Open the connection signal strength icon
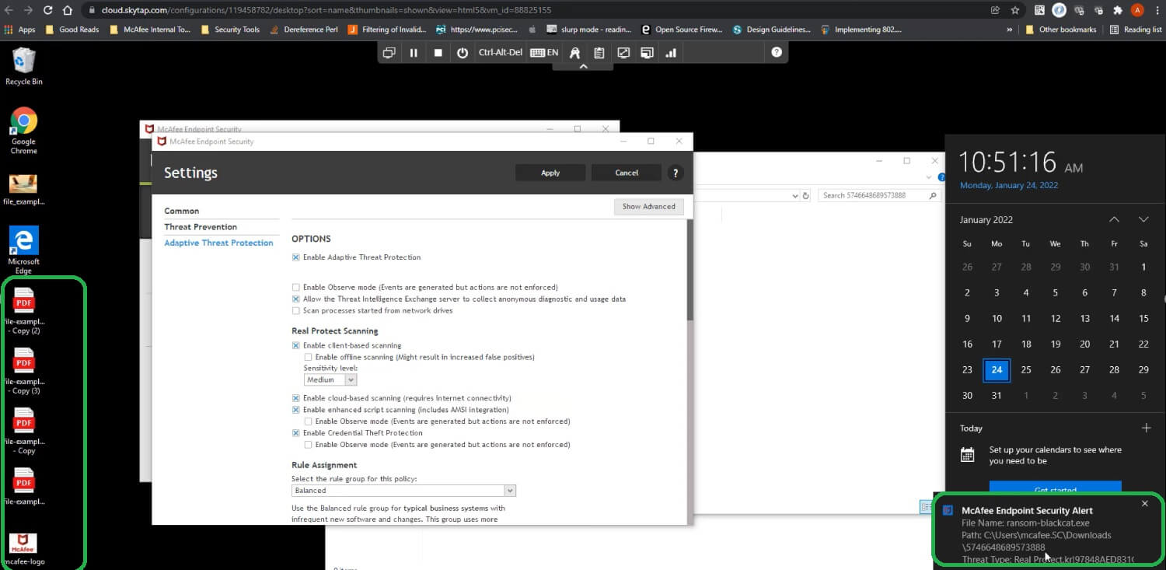This screenshot has width=1166, height=570. [671, 53]
